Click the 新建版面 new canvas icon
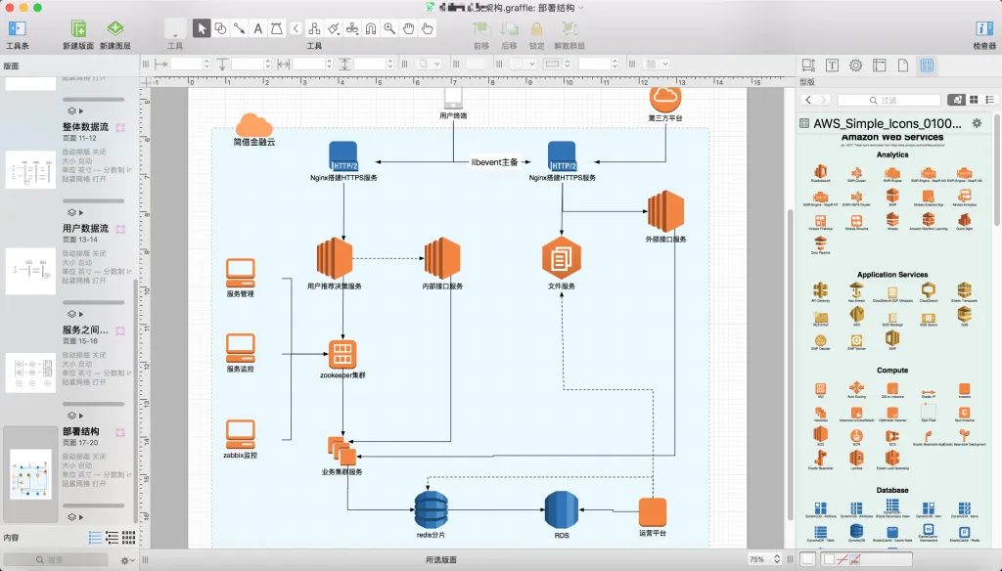 [x=78, y=28]
